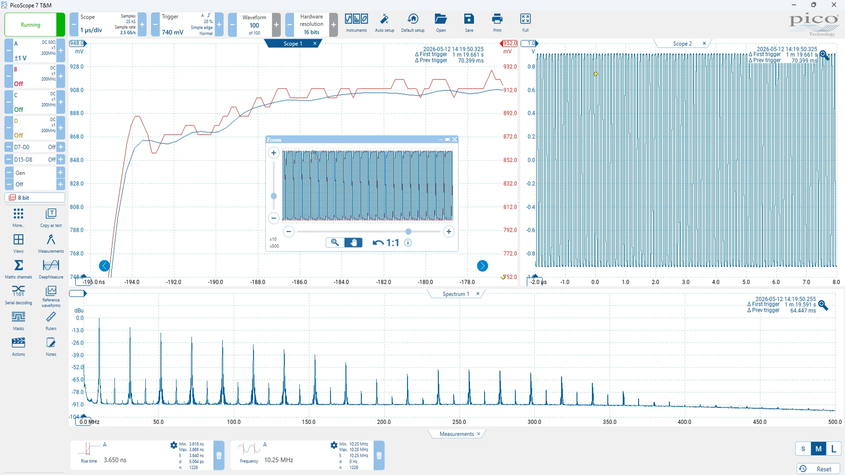Image resolution: width=845 pixels, height=475 pixels.
Task: Open the Masks tool
Action: 18,321
